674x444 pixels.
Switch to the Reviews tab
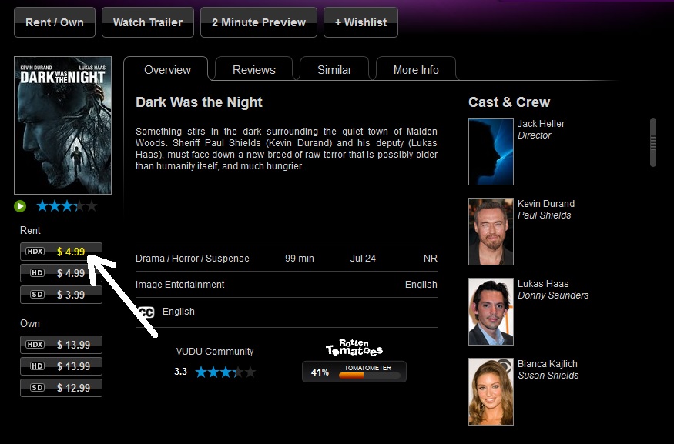point(254,69)
